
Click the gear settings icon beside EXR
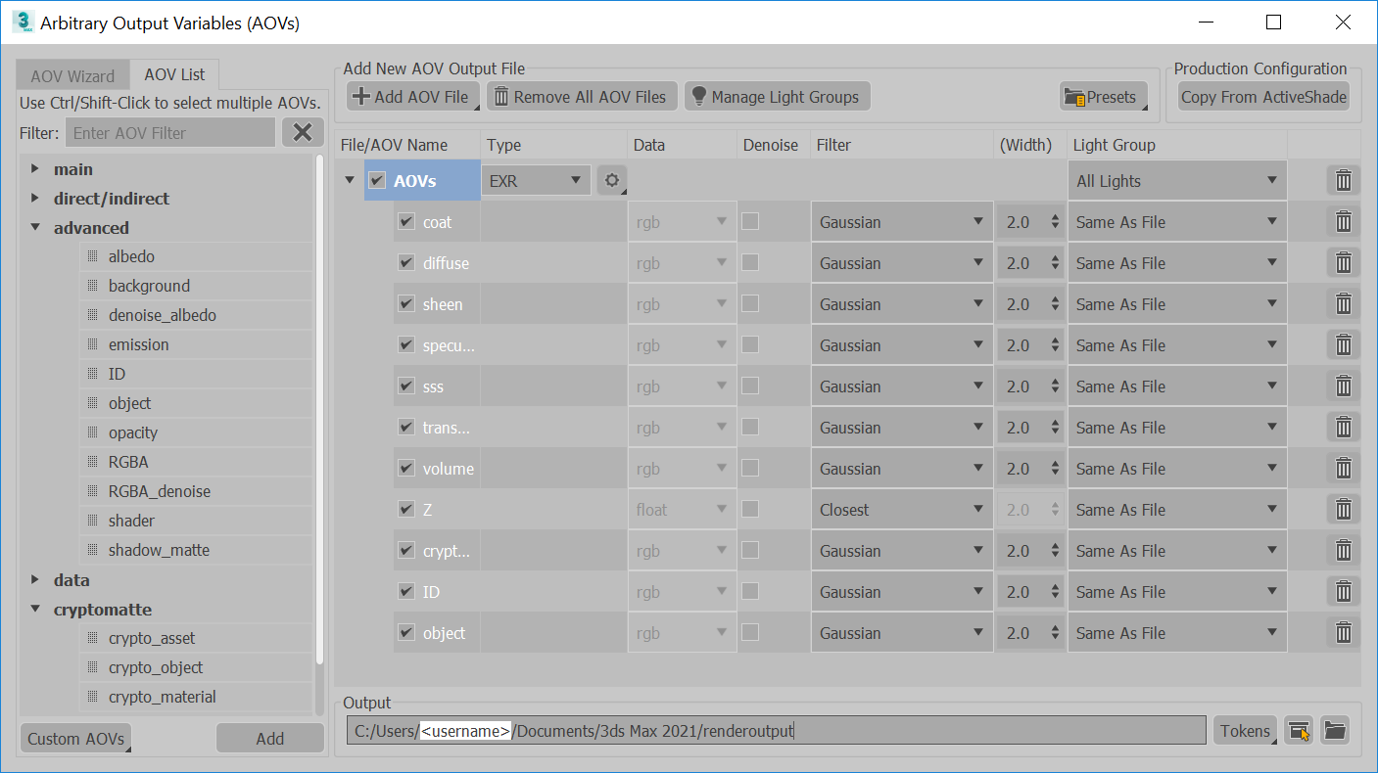pos(612,181)
